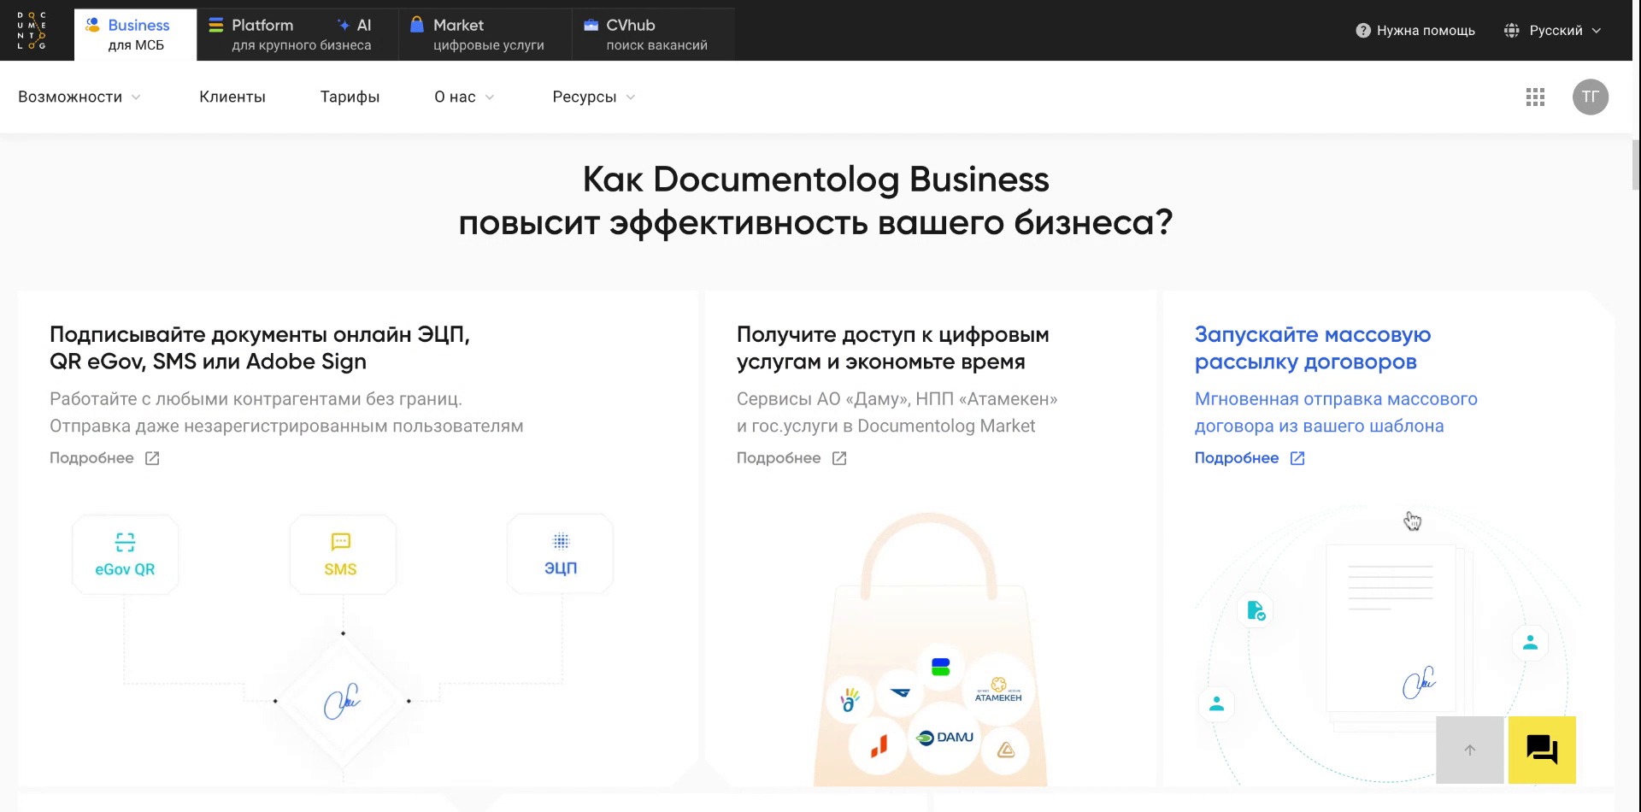Open the О нас dropdown
The width and height of the screenshot is (1641, 812).
[462, 97]
